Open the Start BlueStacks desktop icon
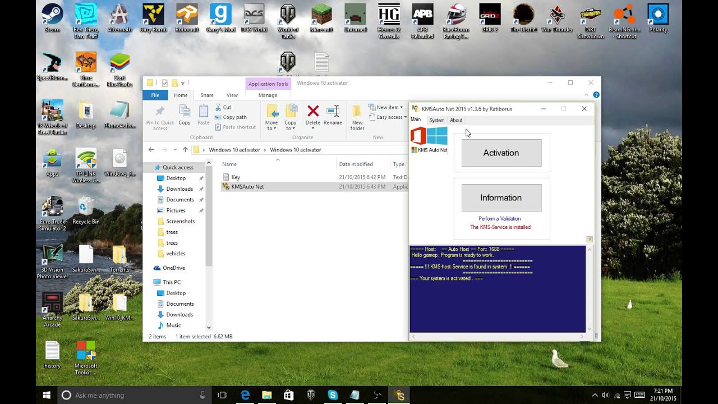Viewport: 718px width, 404px height. coord(119,70)
